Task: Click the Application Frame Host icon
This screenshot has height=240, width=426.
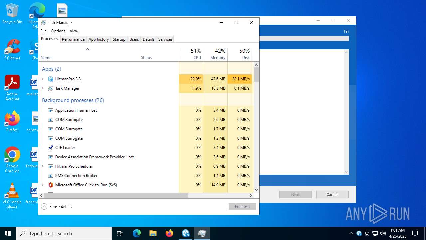Action: click(x=51, y=110)
